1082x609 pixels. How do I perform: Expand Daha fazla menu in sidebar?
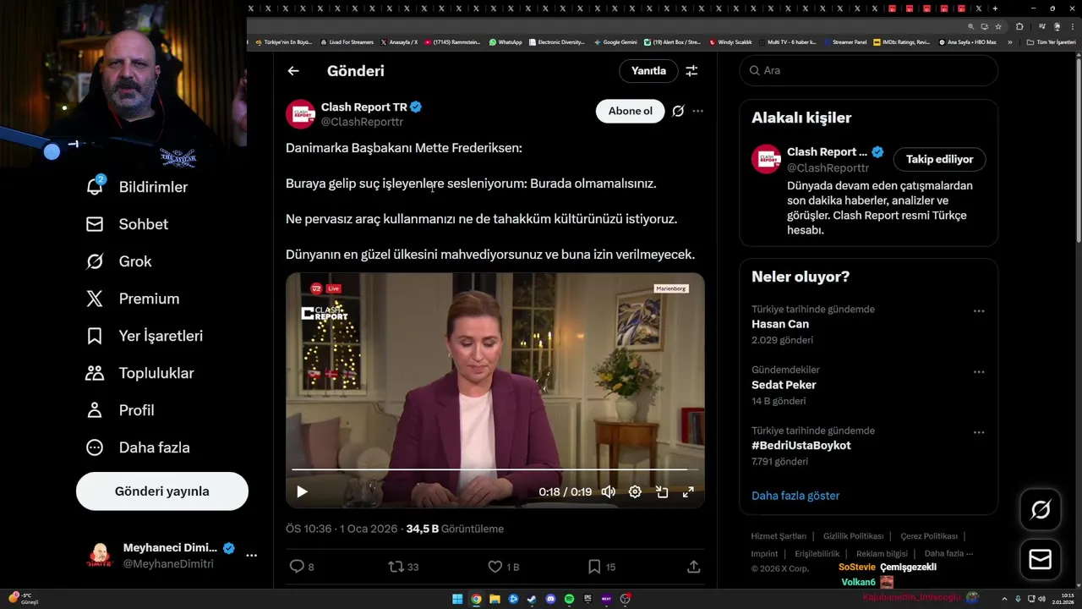pyautogui.click(x=137, y=447)
